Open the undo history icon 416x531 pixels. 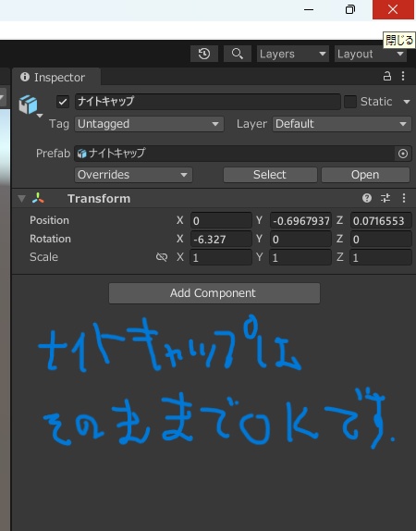204,54
